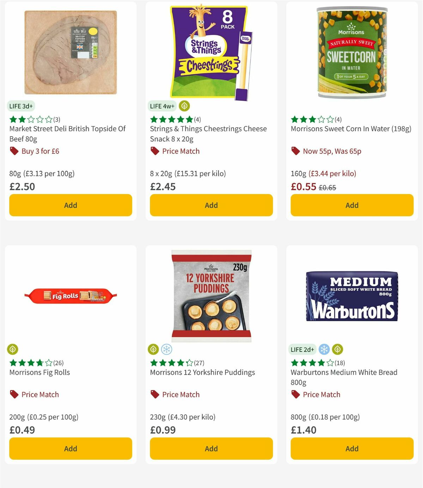
Task: Click the Fig Rolls product image
Action: (x=70, y=296)
